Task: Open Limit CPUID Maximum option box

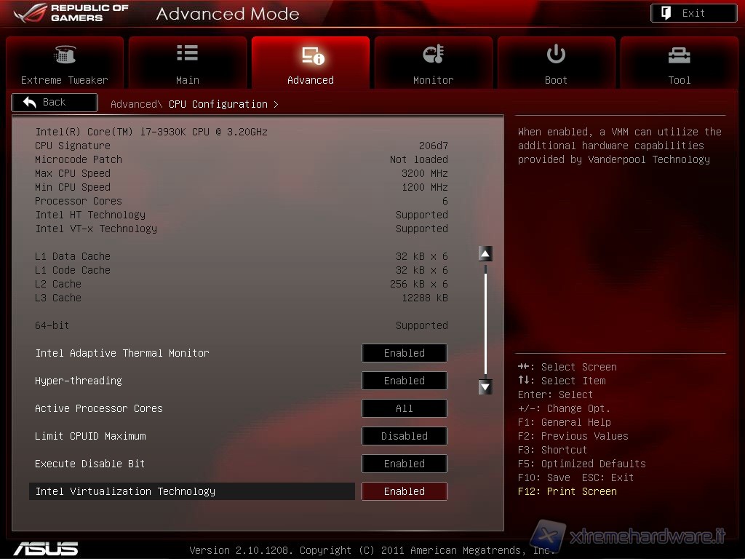Action: (x=404, y=436)
